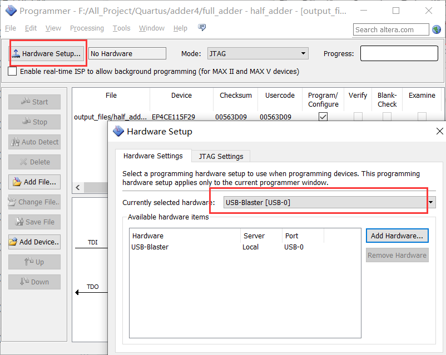The height and width of the screenshot is (355, 446).
Task: Switch to the JTAG Settings tab
Action: coord(221,156)
